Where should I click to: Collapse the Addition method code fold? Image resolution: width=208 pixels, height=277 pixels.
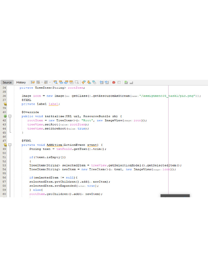(10, 145)
